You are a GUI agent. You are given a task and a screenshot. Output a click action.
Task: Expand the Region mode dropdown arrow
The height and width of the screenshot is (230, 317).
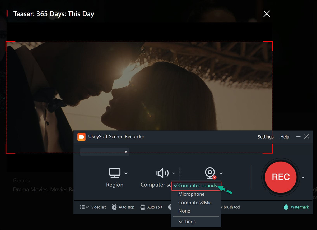(126, 173)
